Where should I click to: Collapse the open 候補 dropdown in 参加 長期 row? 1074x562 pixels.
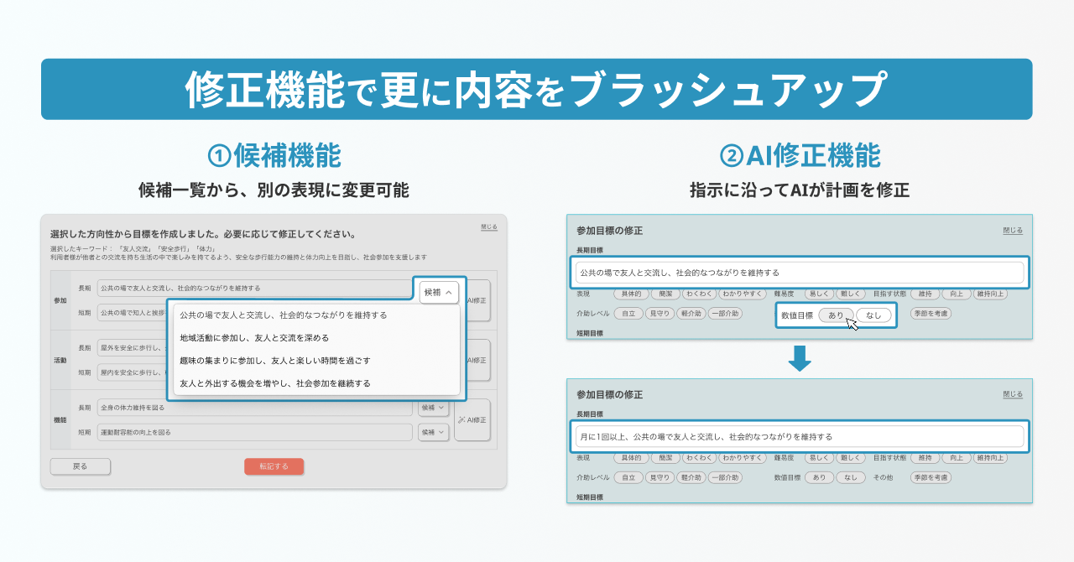[441, 293]
